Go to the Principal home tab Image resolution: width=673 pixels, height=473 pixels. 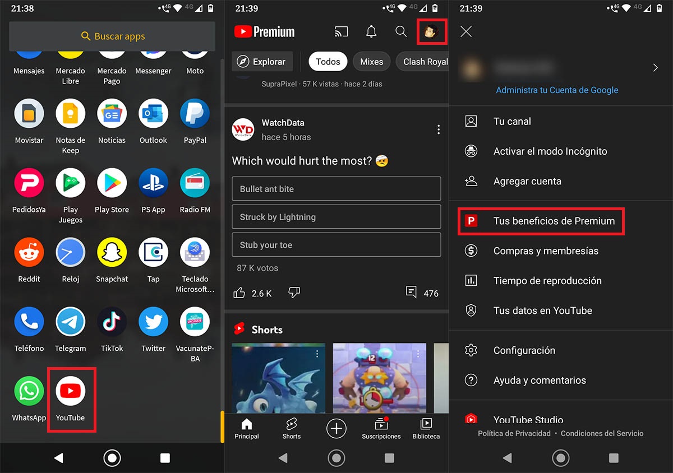tap(247, 429)
